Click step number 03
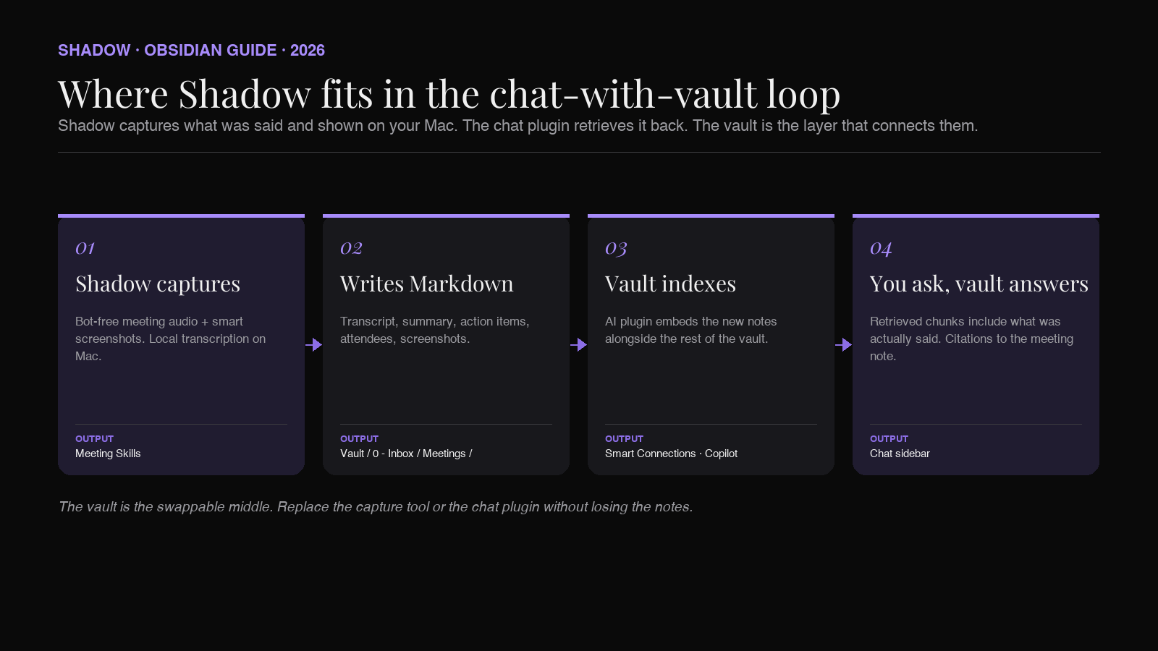 coord(616,249)
